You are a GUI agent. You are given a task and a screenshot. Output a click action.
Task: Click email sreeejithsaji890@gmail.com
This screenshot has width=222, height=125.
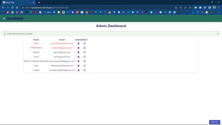(x=62, y=70)
